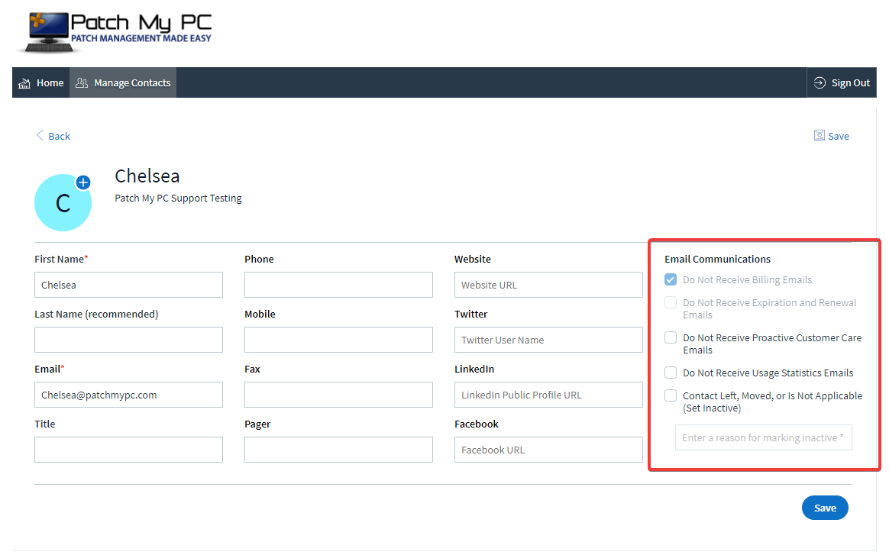This screenshot has height=555, width=889.
Task: Click the Last Name input field
Action: [x=129, y=340]
